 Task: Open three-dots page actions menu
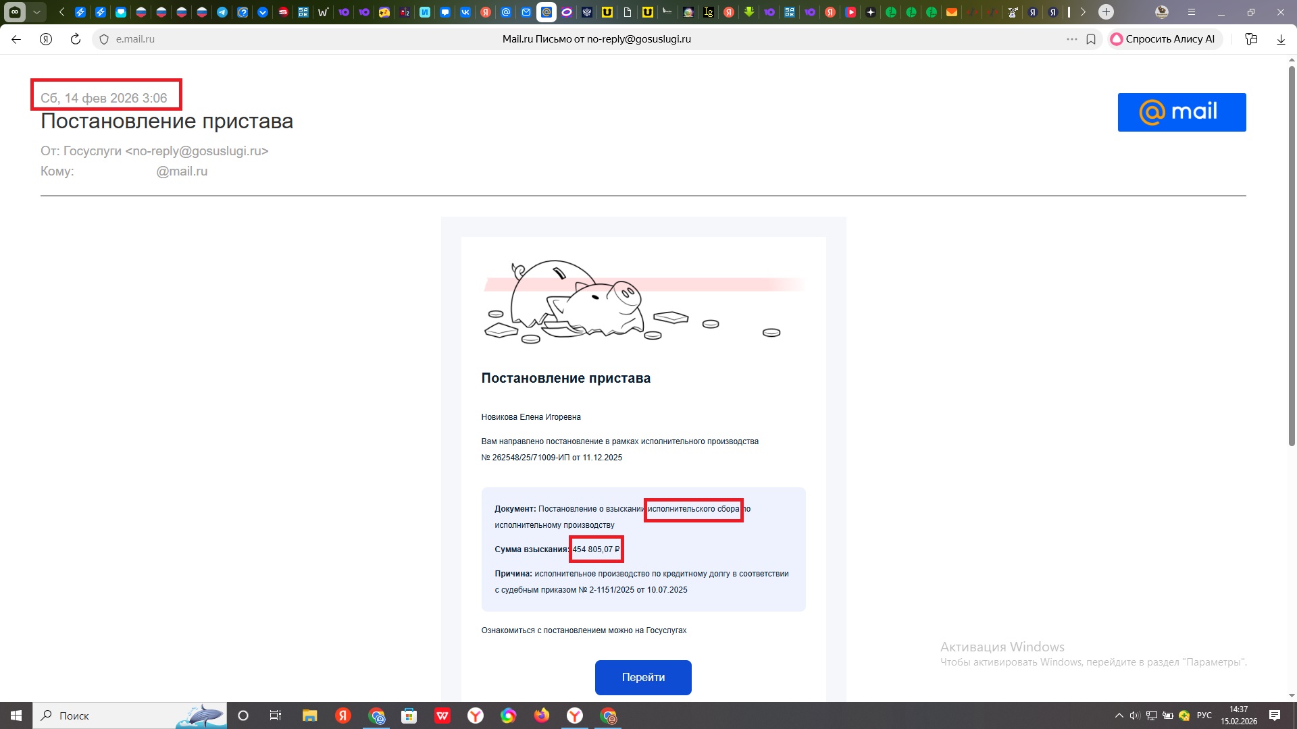(x=1072, y=39)
